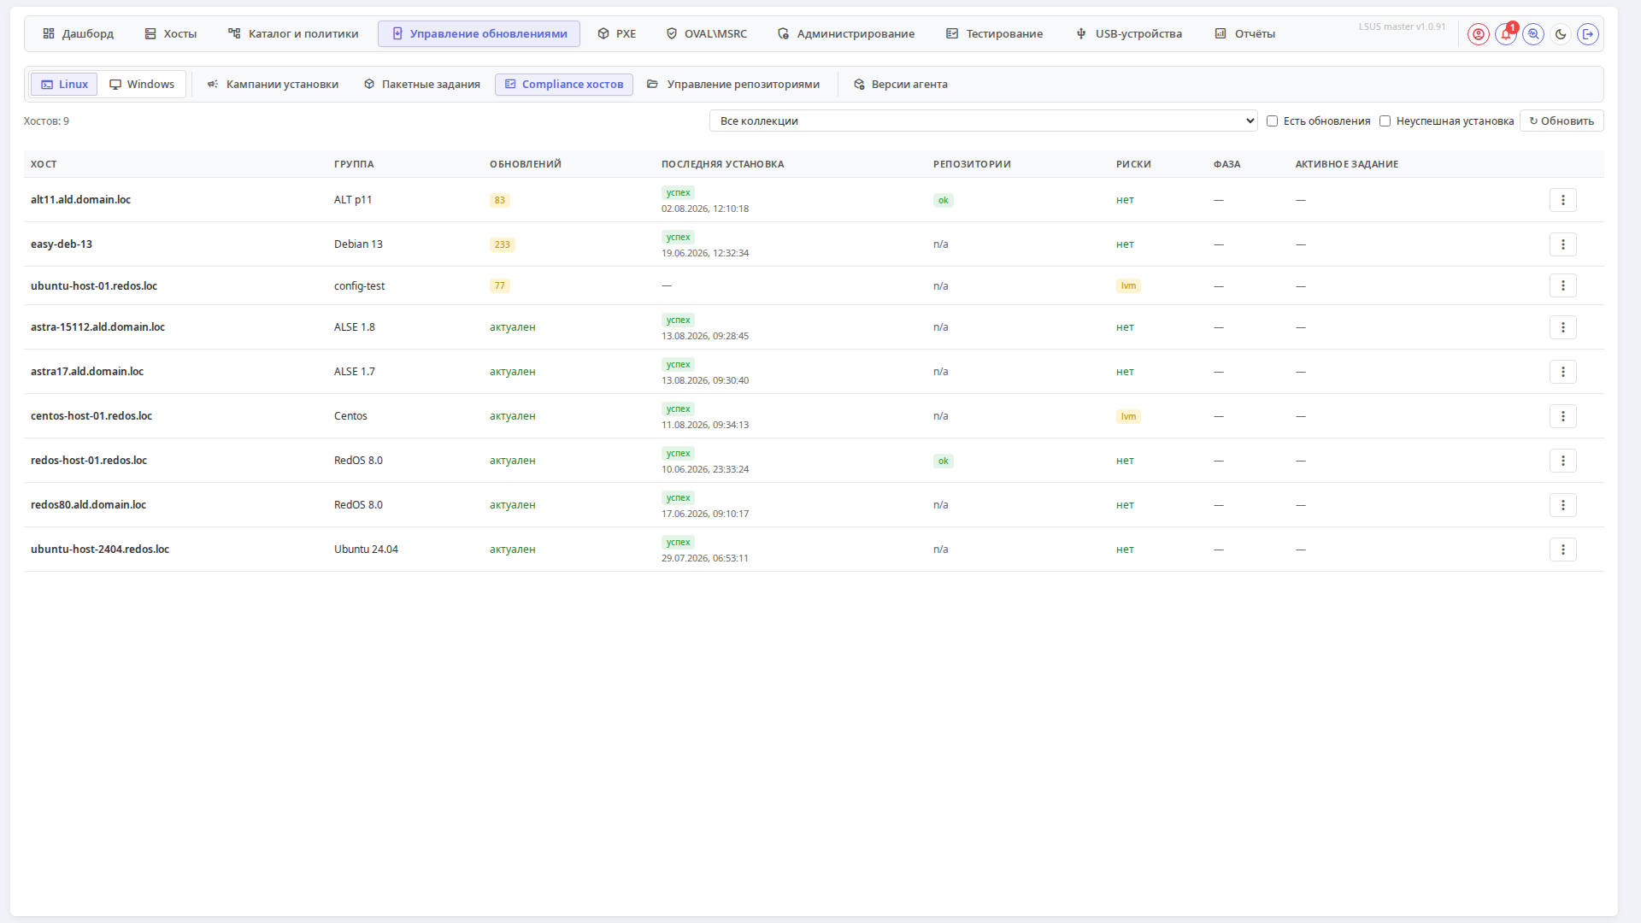Click the search magnifier icon in header
The height and width of the screenshot is (923, 1641).
tap(1533, 34)
